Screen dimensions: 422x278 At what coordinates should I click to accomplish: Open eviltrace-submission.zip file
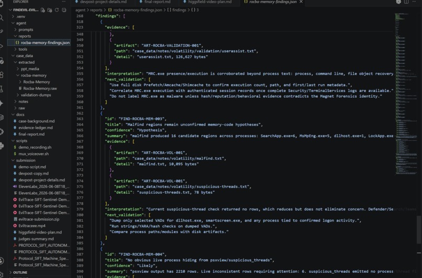(39, 219)
